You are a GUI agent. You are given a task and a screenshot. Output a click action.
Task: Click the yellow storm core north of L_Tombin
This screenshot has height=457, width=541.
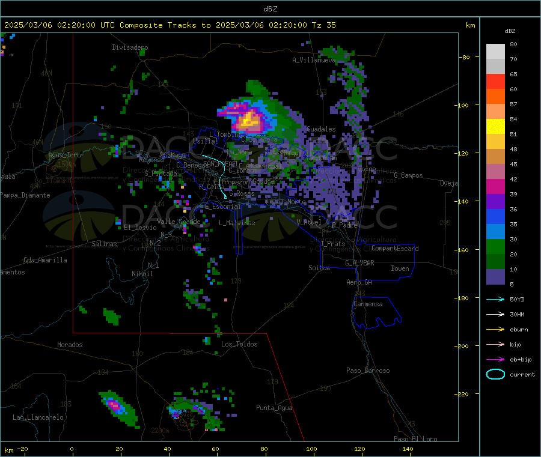click(x=249, y=121)
